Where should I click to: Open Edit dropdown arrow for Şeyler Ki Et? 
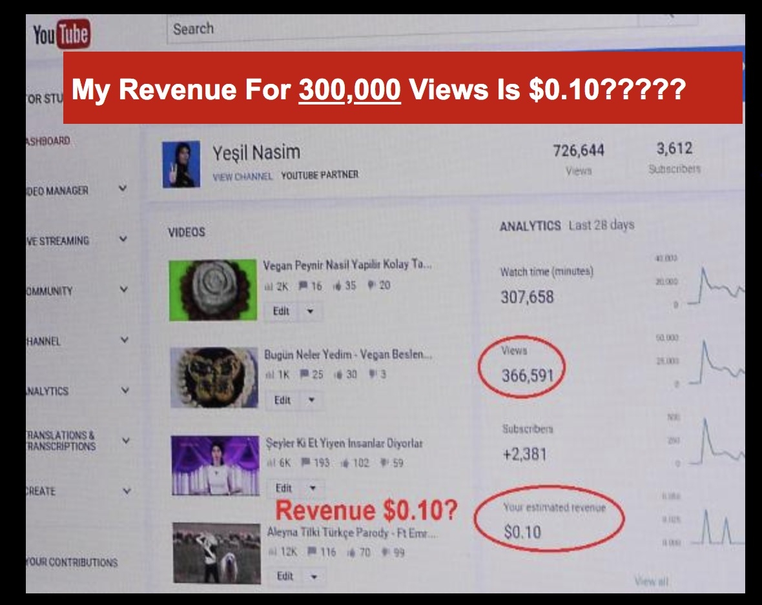[x=313, y=488]
